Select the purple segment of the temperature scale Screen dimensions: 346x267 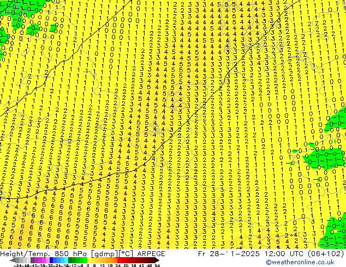point(40,260)
